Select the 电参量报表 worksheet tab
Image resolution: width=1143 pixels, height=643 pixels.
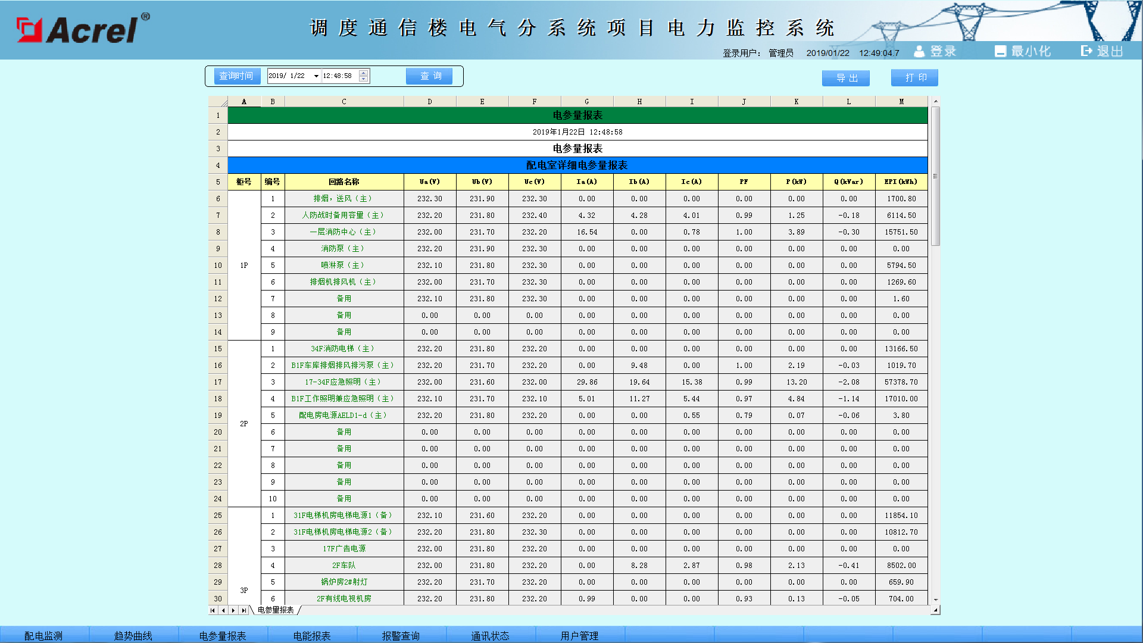pos(276,610)
